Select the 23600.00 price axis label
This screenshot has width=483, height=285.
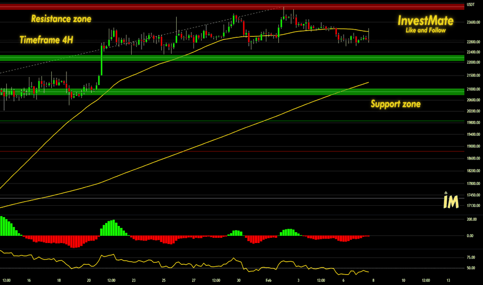click(474, 22)
